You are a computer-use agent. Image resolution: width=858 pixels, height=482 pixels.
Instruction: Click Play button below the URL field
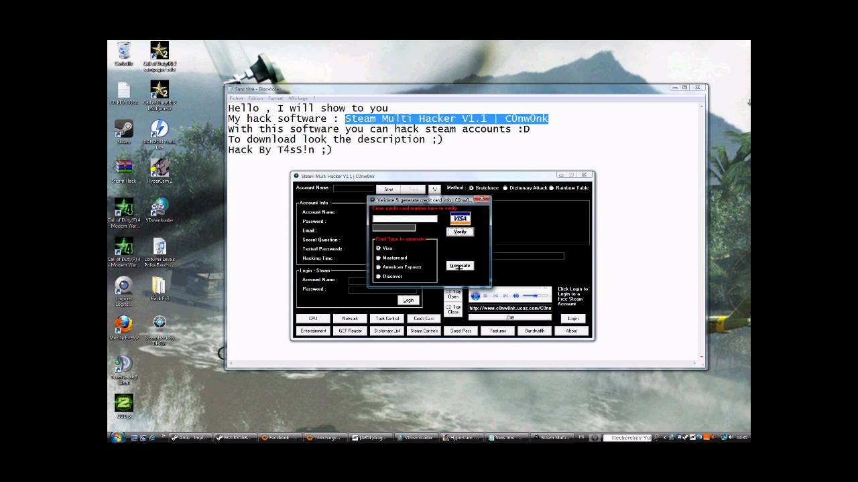[510, 317]
